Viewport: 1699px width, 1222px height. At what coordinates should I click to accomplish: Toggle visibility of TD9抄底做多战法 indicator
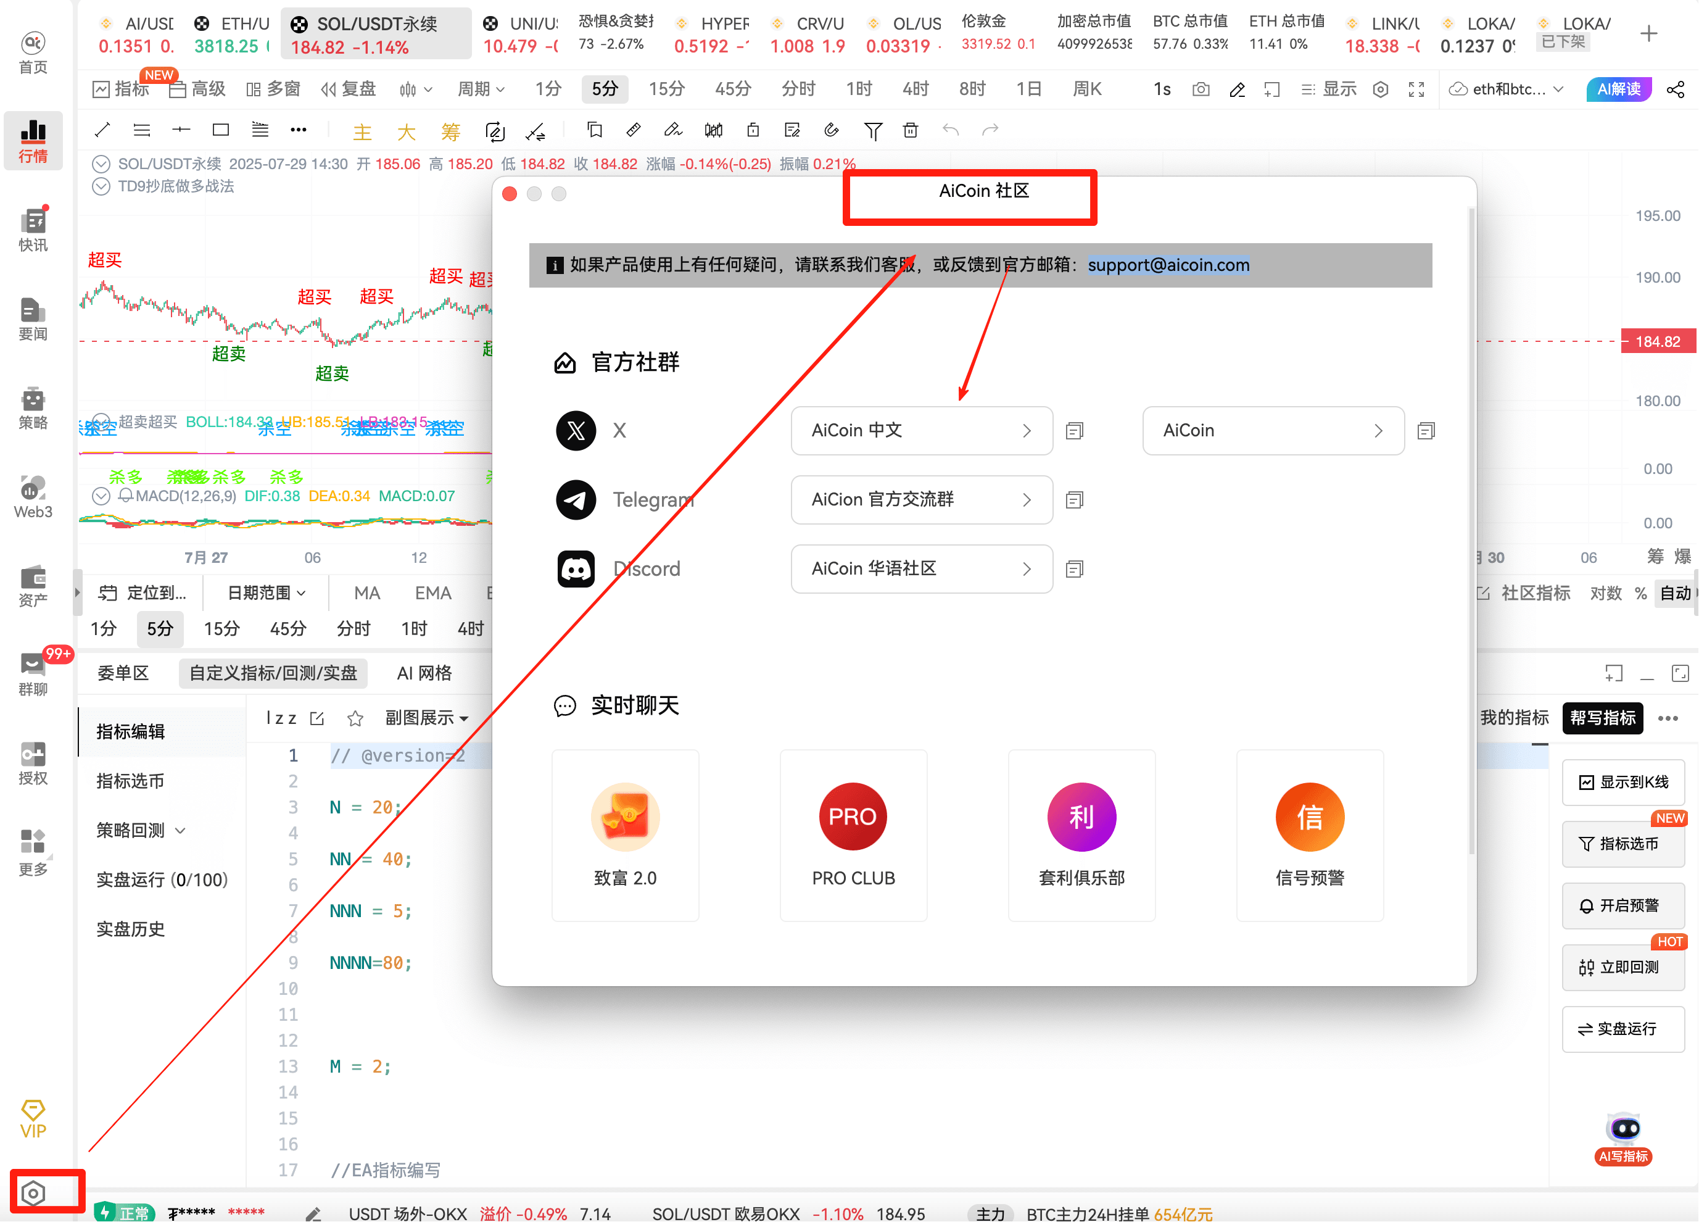coord(101,186)
